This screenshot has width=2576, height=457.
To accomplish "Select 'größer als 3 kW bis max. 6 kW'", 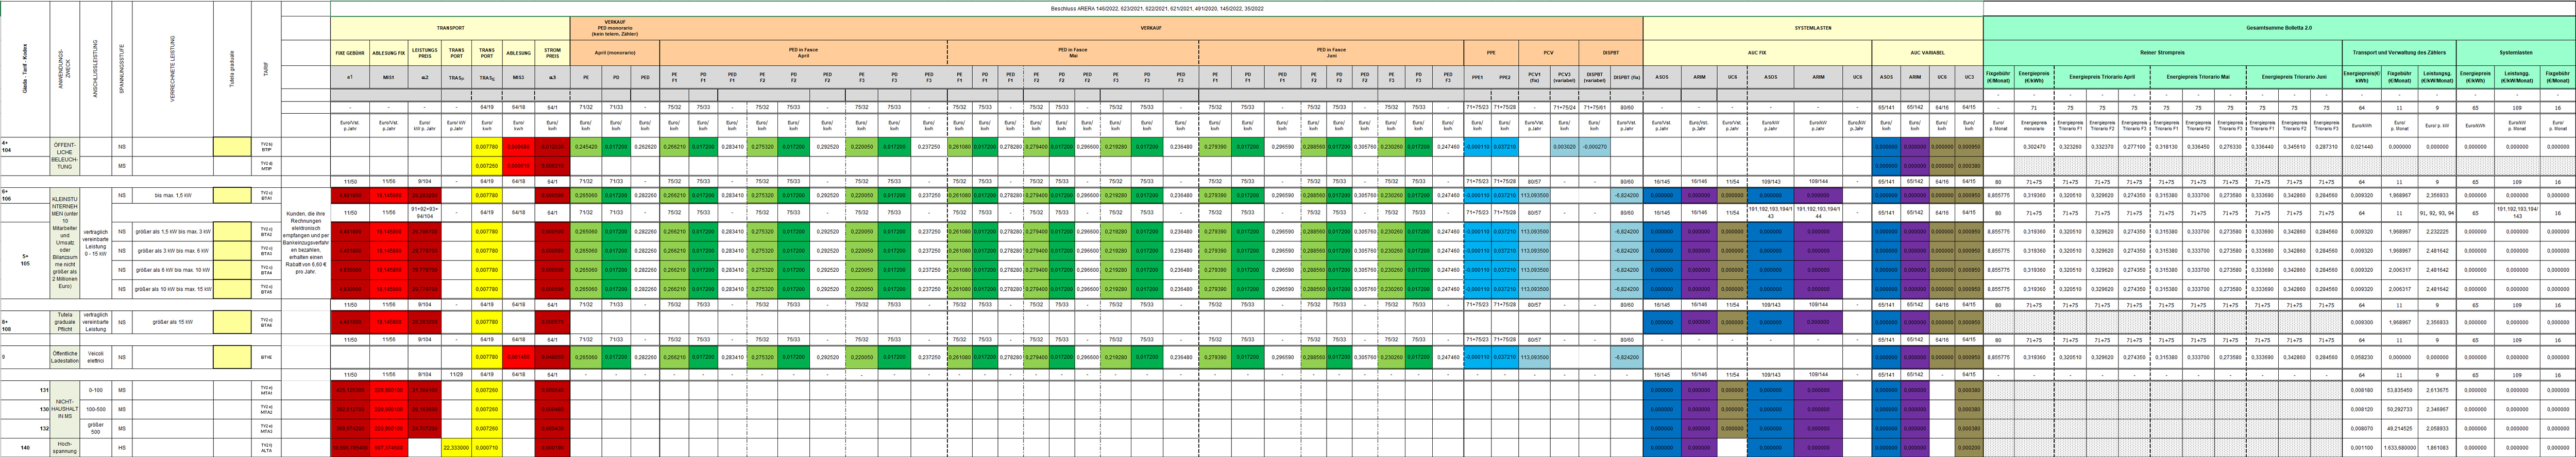I will 172,251.
